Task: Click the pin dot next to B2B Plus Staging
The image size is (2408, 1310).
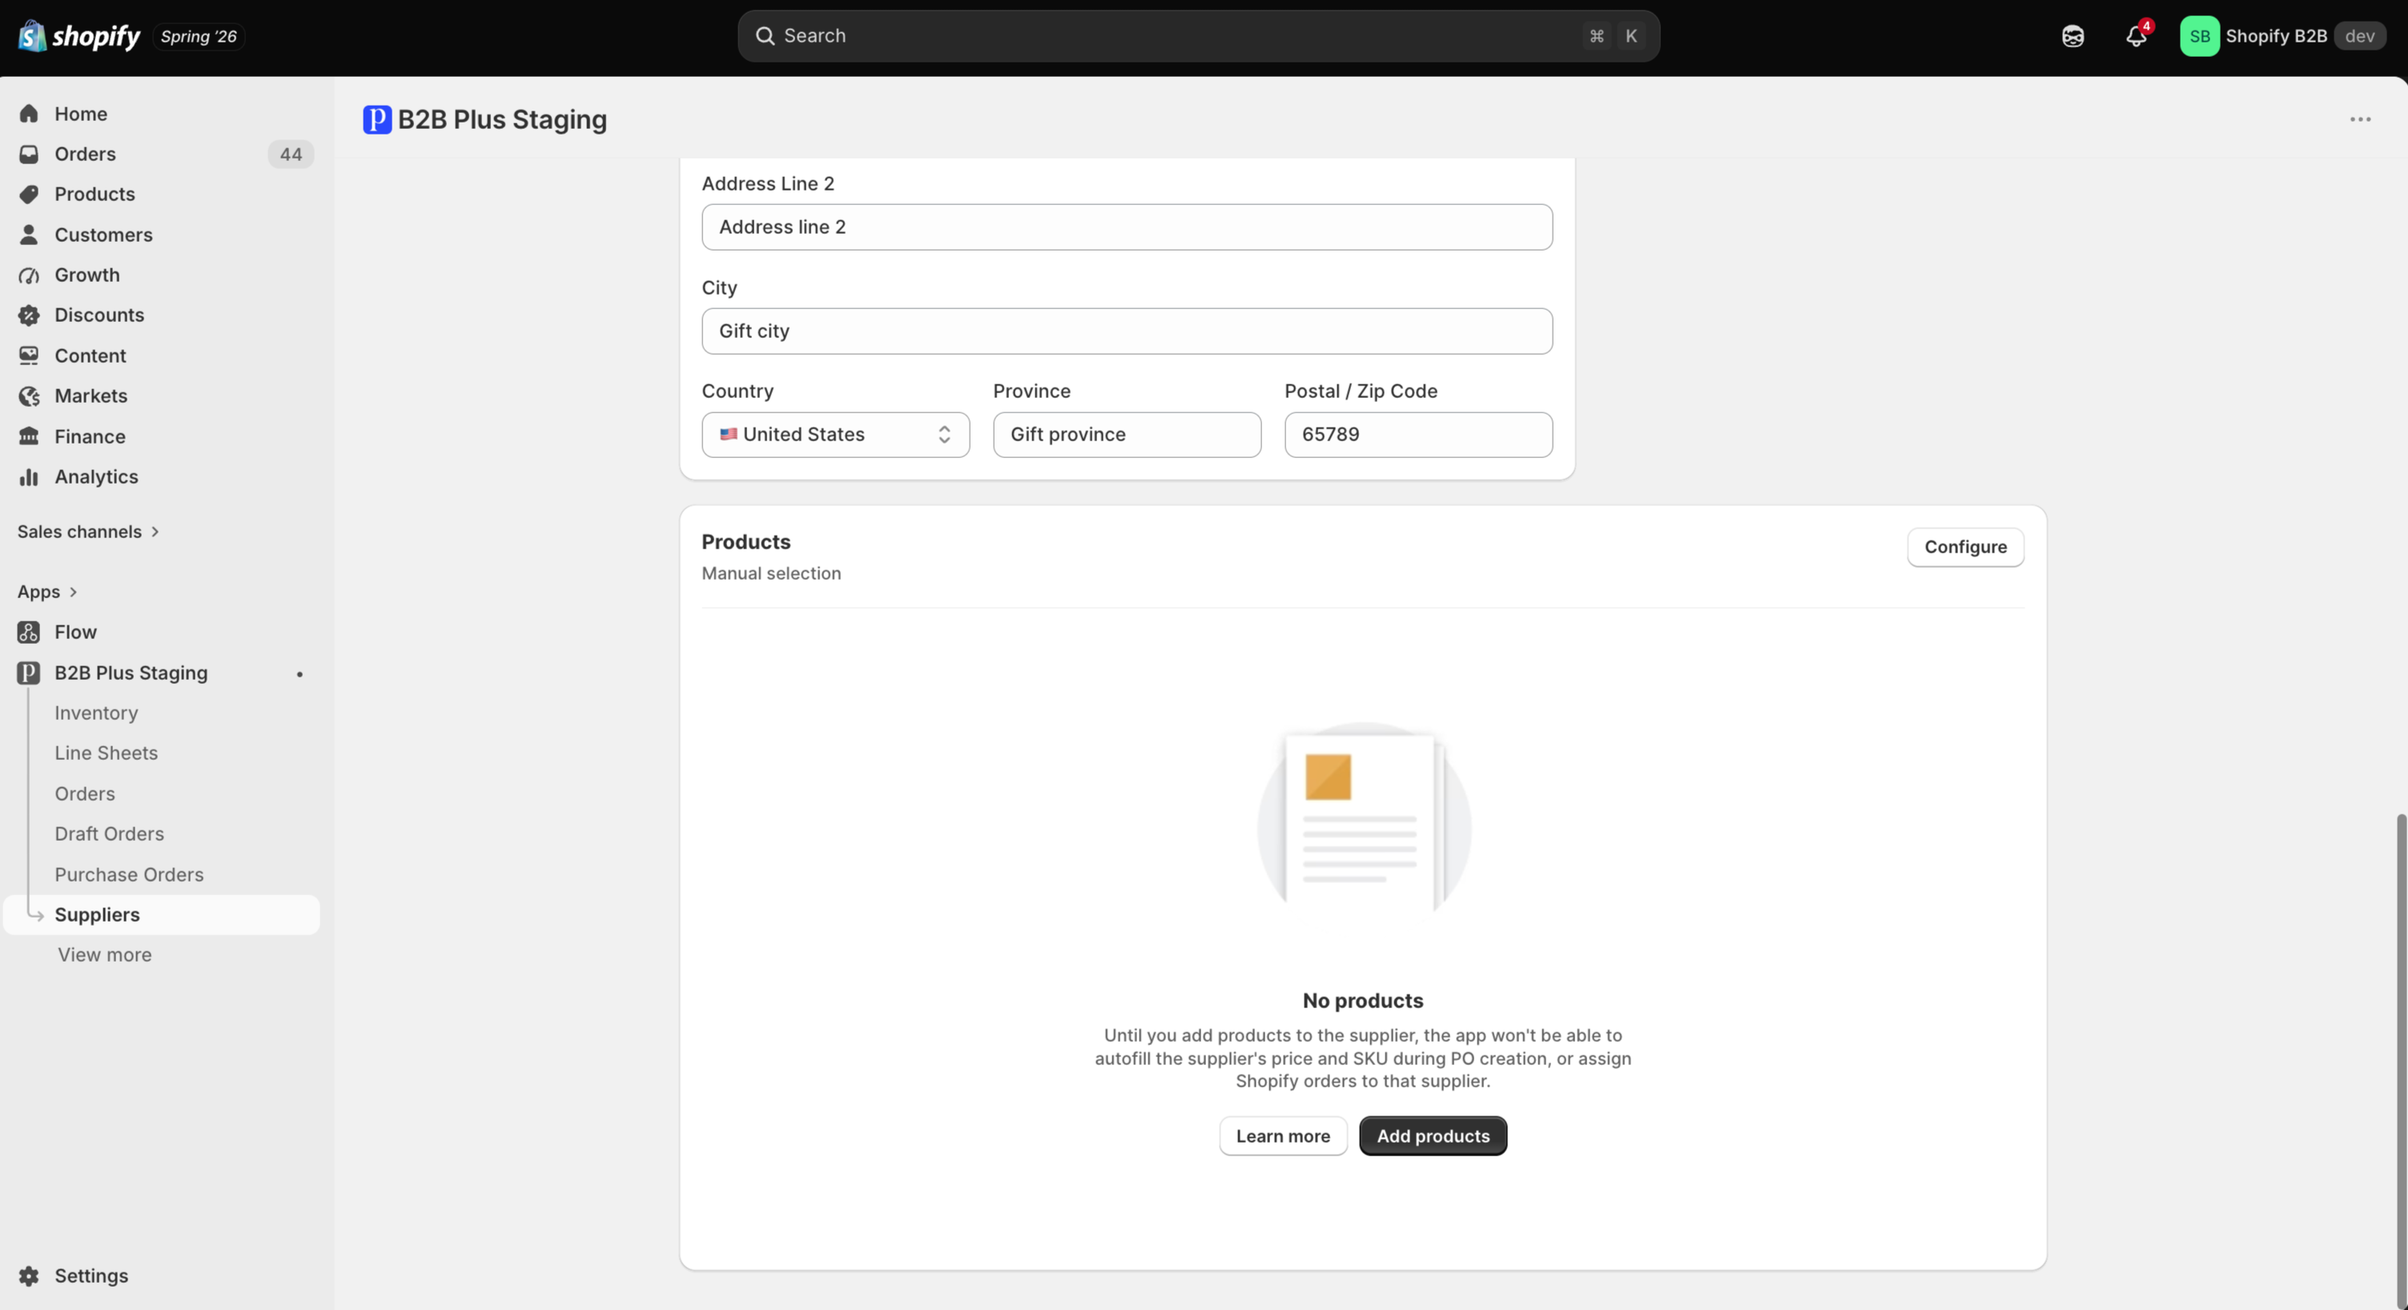Action: 299,673
